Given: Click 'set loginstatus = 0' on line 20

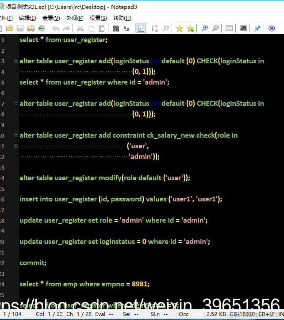Looking at the screenshot, I should tap(117, 242).
